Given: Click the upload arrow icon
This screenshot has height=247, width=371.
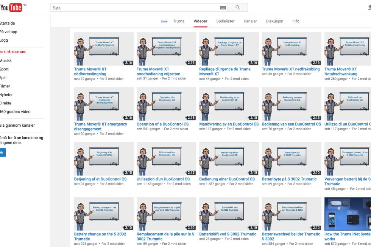Looking at the screenshot, I should [x=369, y=8].
